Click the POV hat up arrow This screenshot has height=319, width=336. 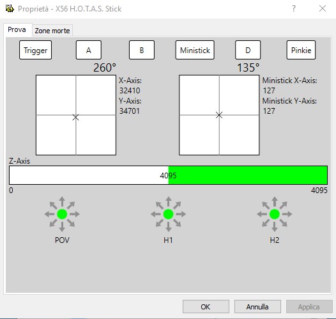62,201
